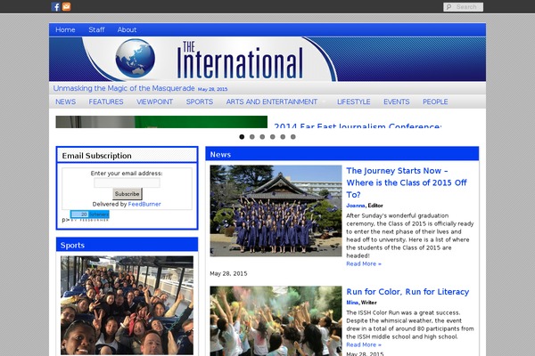Select the second slideshow dot
Screen dimensions: 535x356
[252, 136]
